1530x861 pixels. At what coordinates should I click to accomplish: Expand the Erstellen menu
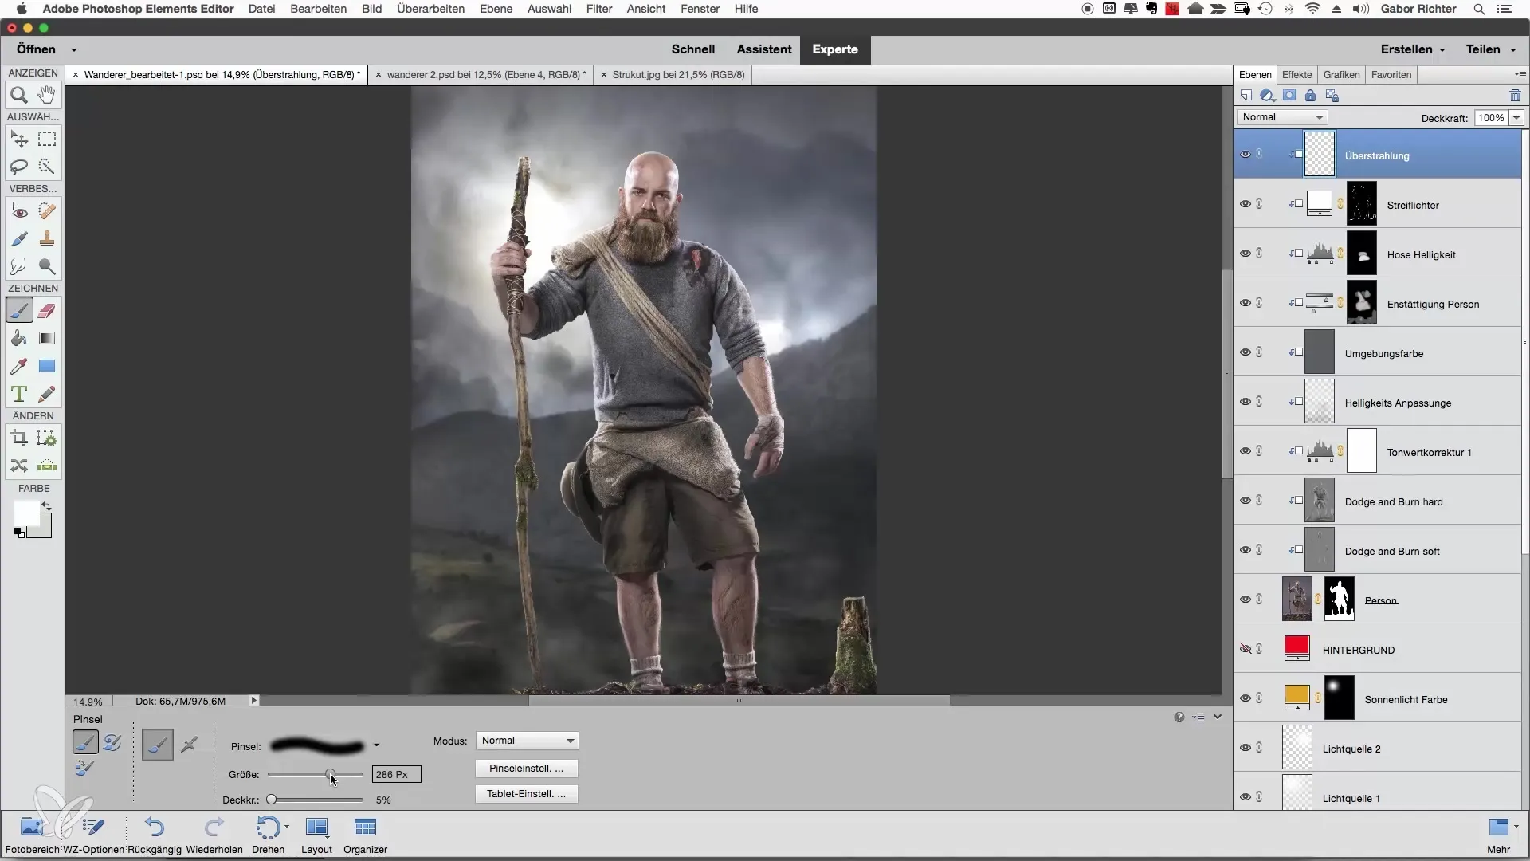1413,49
